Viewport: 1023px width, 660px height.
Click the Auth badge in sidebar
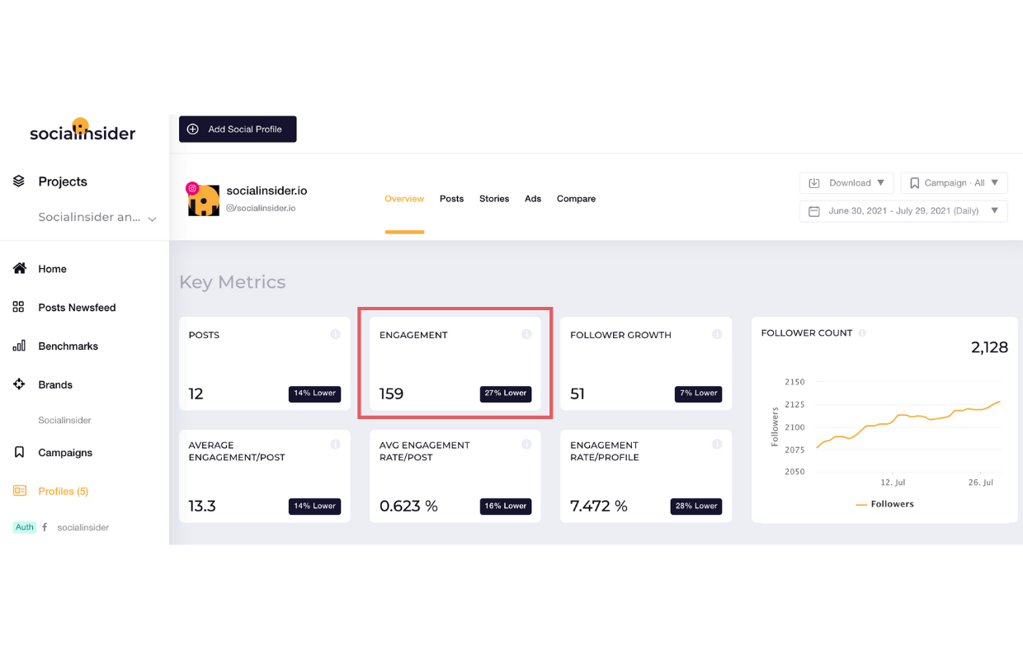click(25, 527)
